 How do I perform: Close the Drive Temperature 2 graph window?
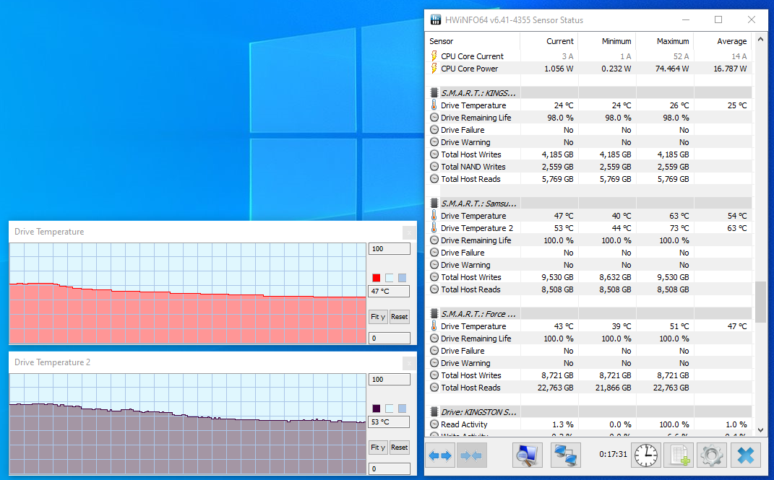[409, 363]
